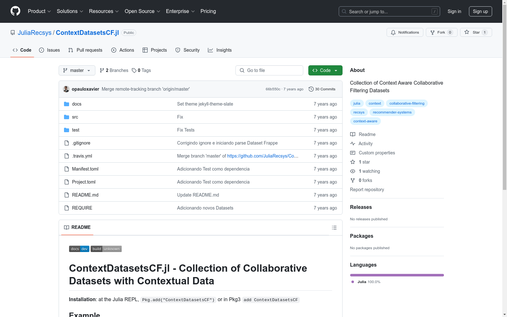Click the Manifest.toml file icon
The height and width of the screenshot is (317, 507).
tap(67, 169)
